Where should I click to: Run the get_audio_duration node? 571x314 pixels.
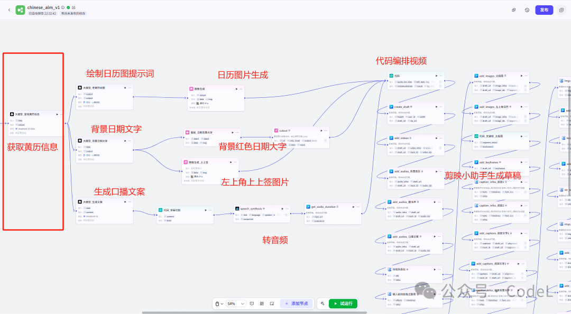(x=353, y=207)
